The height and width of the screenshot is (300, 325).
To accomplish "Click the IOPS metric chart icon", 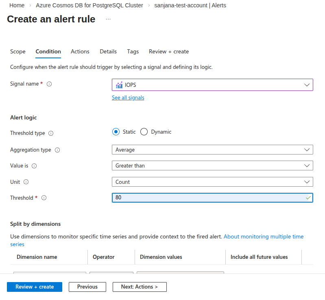I will pos(119,85).
